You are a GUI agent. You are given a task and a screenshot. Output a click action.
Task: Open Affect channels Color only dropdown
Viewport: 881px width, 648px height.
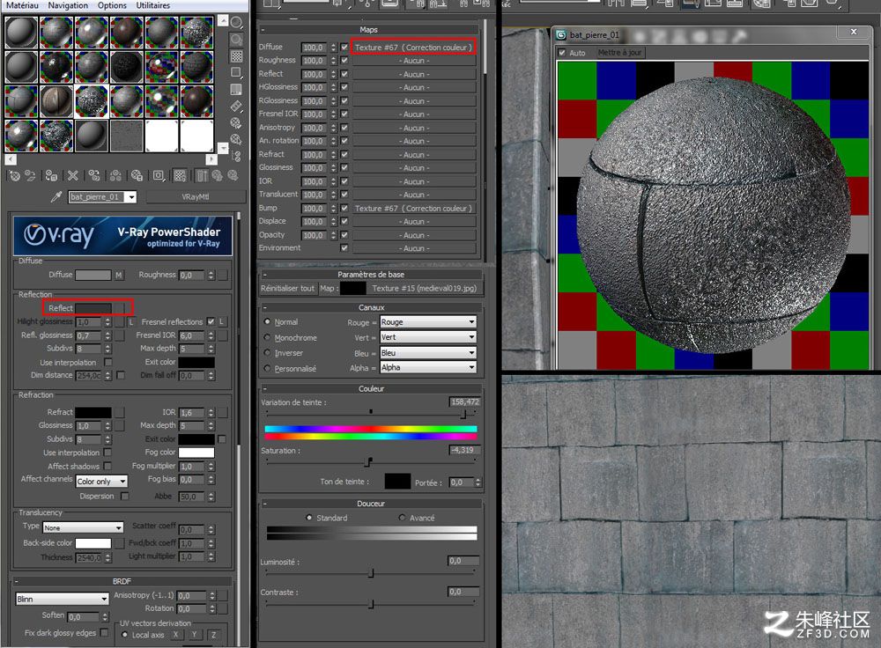pos(101,482)
